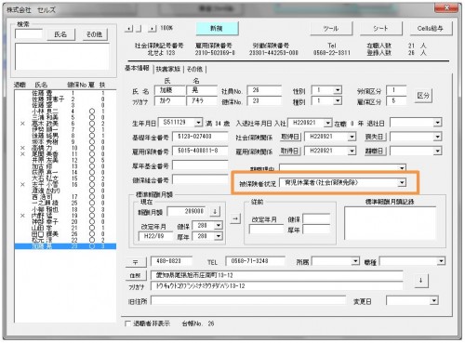Click the 取得日 button in 社会保険関係 row
Screen dimensions: 465x343
[290, 137]
